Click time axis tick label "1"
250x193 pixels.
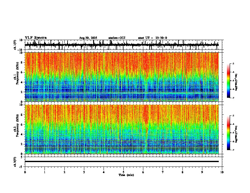point(45,172)
